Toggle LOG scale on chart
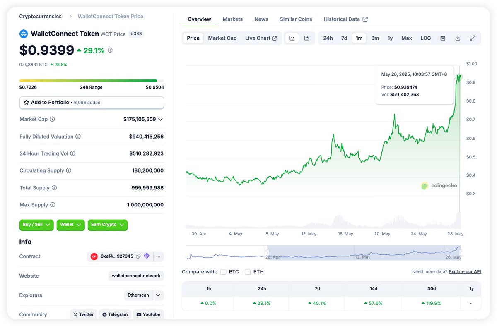This screenshot has width=497, height=326. (426, 38)
